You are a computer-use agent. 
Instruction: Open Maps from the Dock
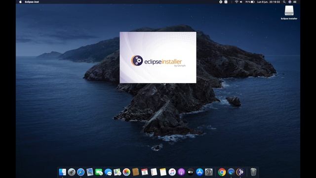118,172
